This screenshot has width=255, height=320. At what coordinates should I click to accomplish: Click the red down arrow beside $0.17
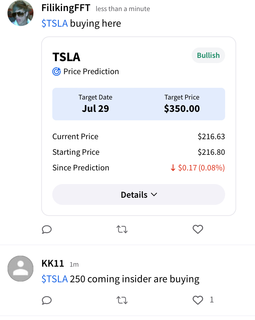pos(173,168)
